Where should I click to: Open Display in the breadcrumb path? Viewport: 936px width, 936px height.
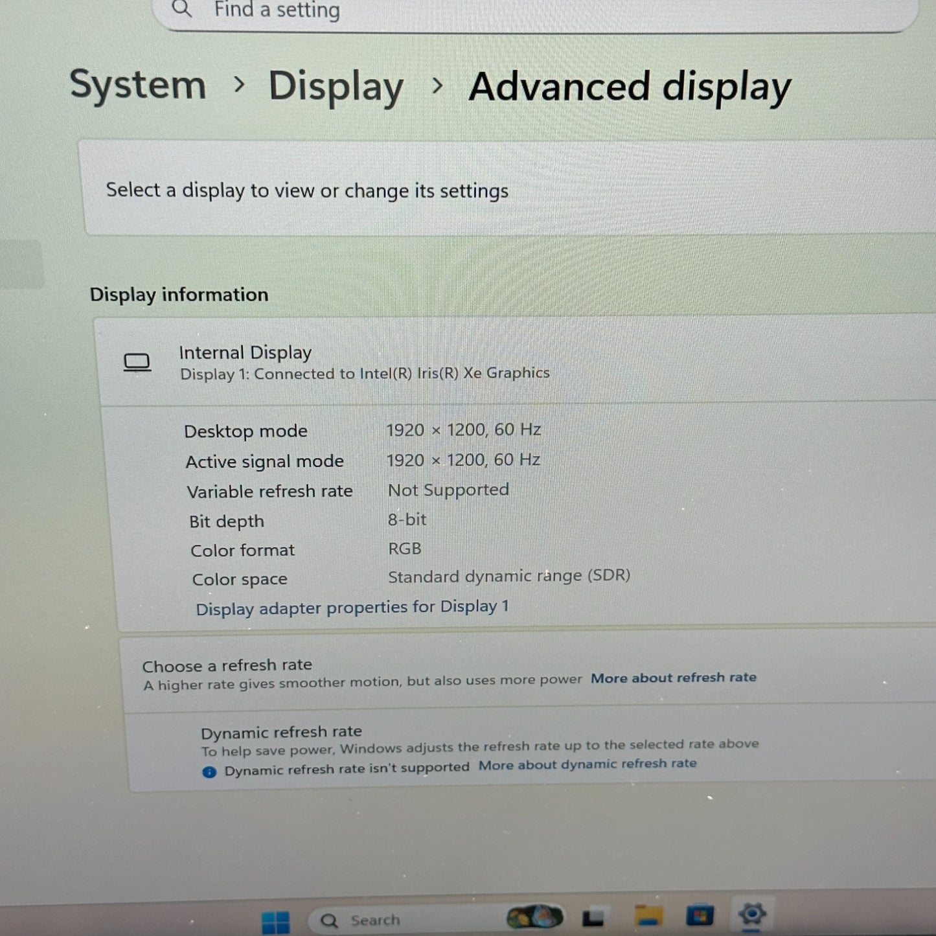pos(336,87)
